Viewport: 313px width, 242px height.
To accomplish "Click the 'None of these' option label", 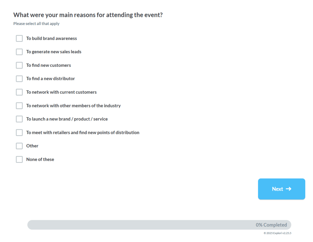I will [40, 159].
